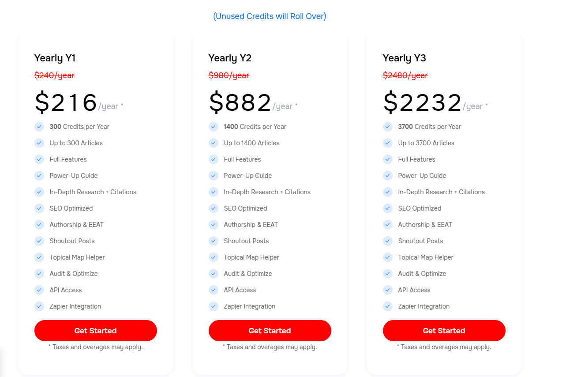566x377 pixels.
Task: Click the check icon by Y2 Full Features
Action: (x=214, y=159)
